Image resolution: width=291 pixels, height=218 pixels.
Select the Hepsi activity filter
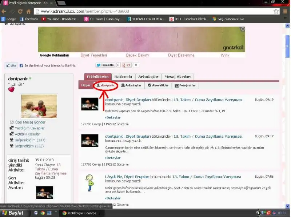coord(86,85)
